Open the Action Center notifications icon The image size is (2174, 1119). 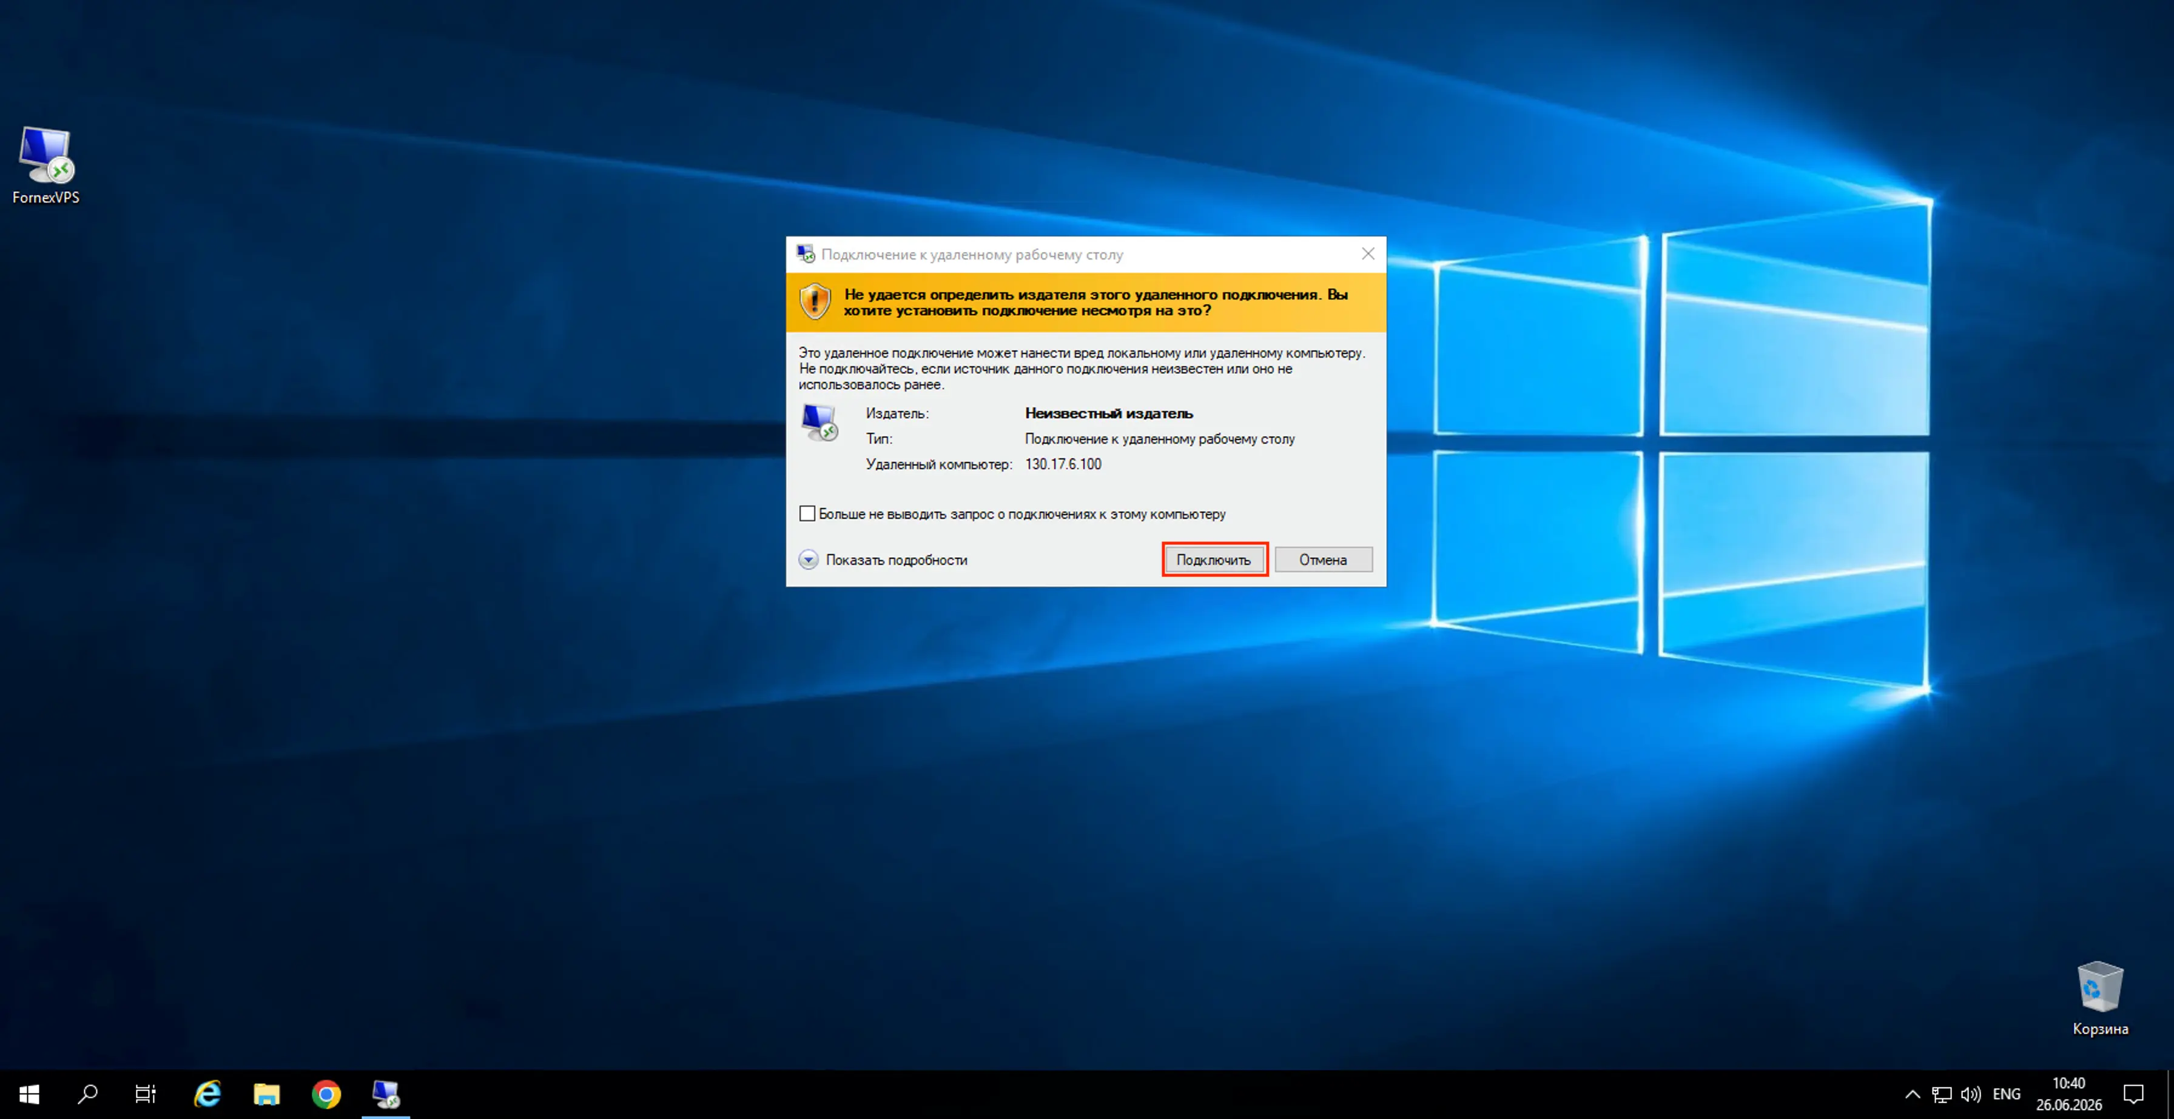coord(2133,1095)
